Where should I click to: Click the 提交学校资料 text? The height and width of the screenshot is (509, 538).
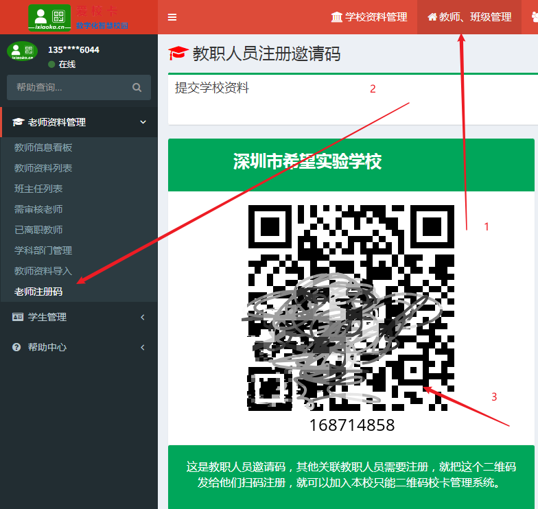211,88
